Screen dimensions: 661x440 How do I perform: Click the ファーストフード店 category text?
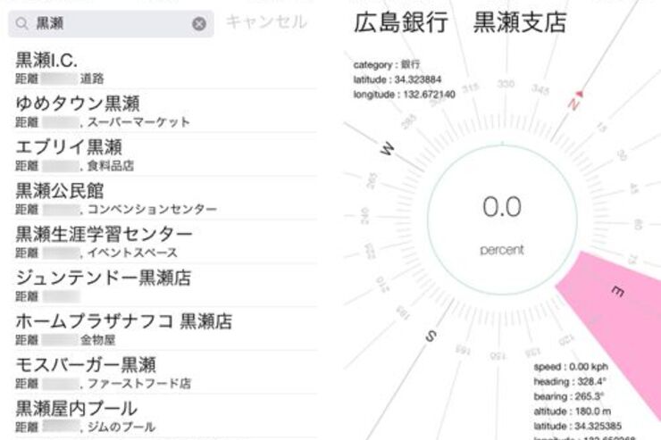click(138, 384)
